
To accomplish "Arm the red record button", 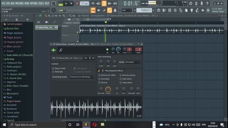I will [x=77, y=4].
